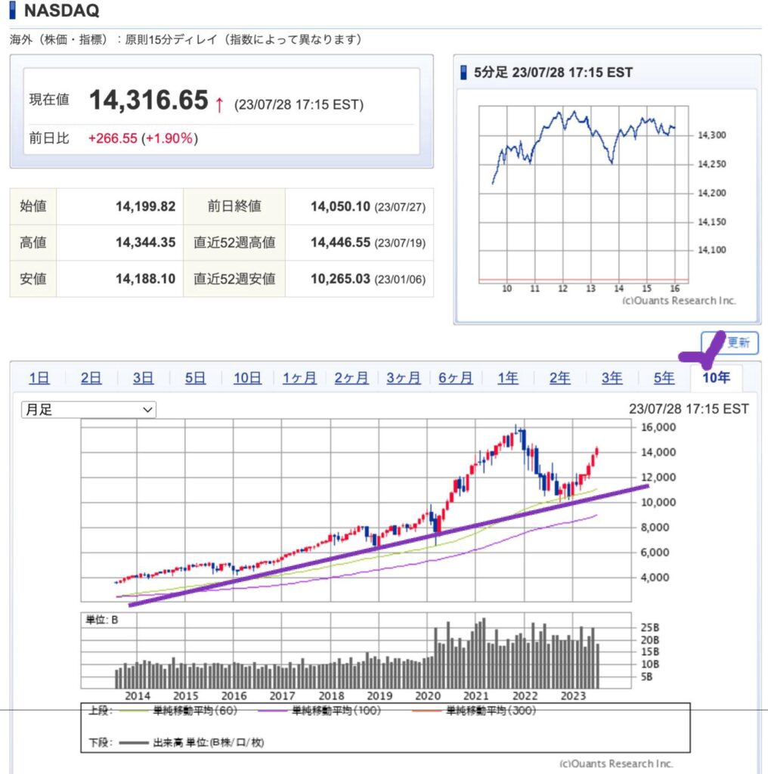The image size is (768, 774).
Task: Select the active 10年 tab
Action: click(x=716, y=378)
